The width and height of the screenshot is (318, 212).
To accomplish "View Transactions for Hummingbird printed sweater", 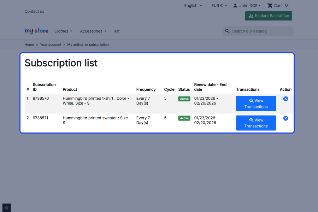I will click(x=256, y=123).
